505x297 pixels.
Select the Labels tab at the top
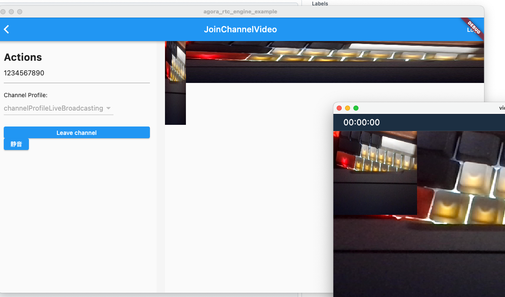pyautogui.click(x=319, y=3)
